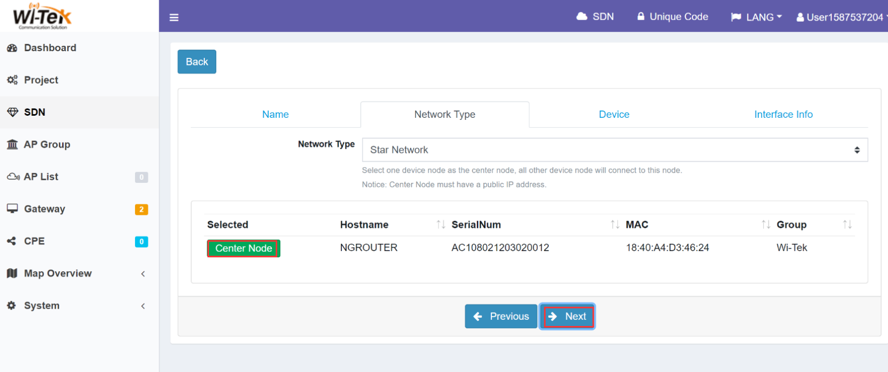Click the Gateway monitor icon
The height and width of the screenshot is (372, 888).
tap(12, 209)
